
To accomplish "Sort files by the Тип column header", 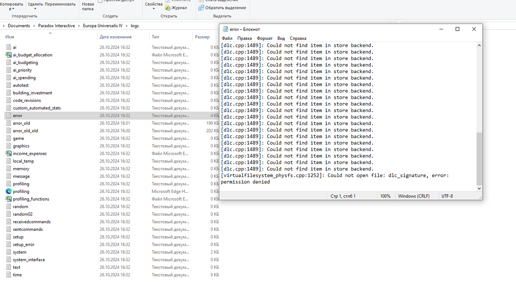I will [x=155, y=37].
